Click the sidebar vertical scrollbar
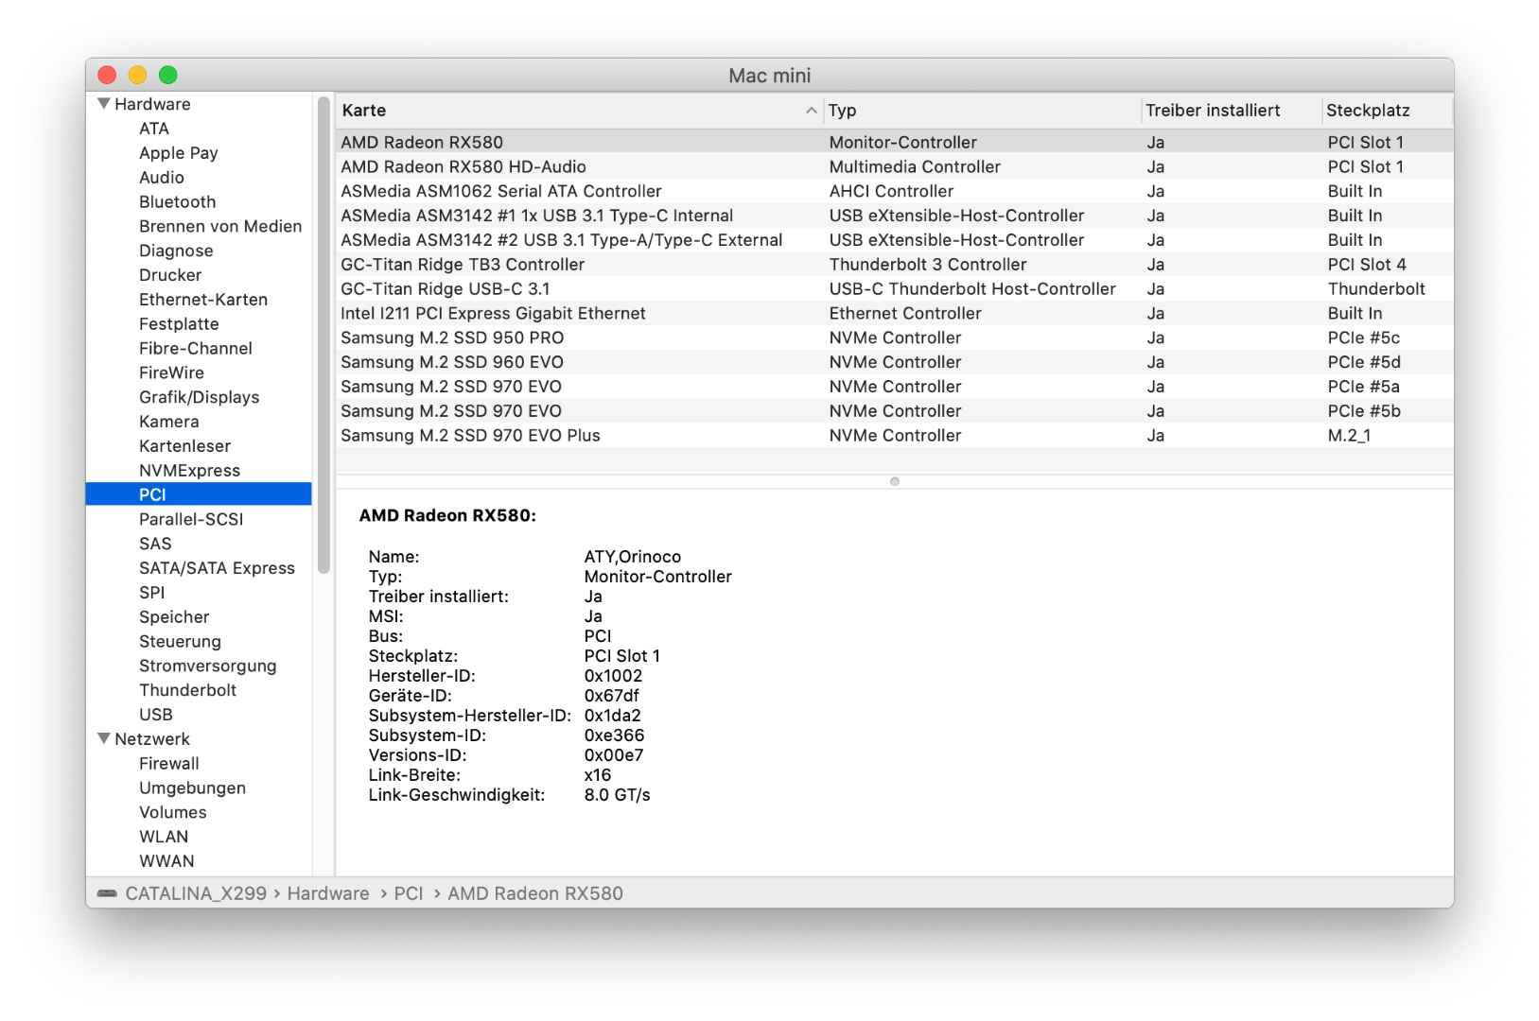The height and width of the screenshot is (1021, 1539). pos(324,335)
